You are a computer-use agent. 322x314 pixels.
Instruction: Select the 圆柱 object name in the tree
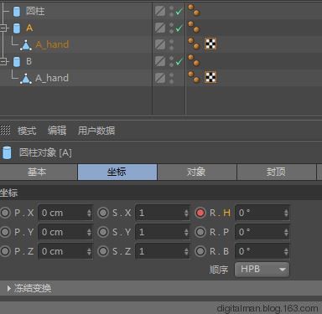[35, 12]
